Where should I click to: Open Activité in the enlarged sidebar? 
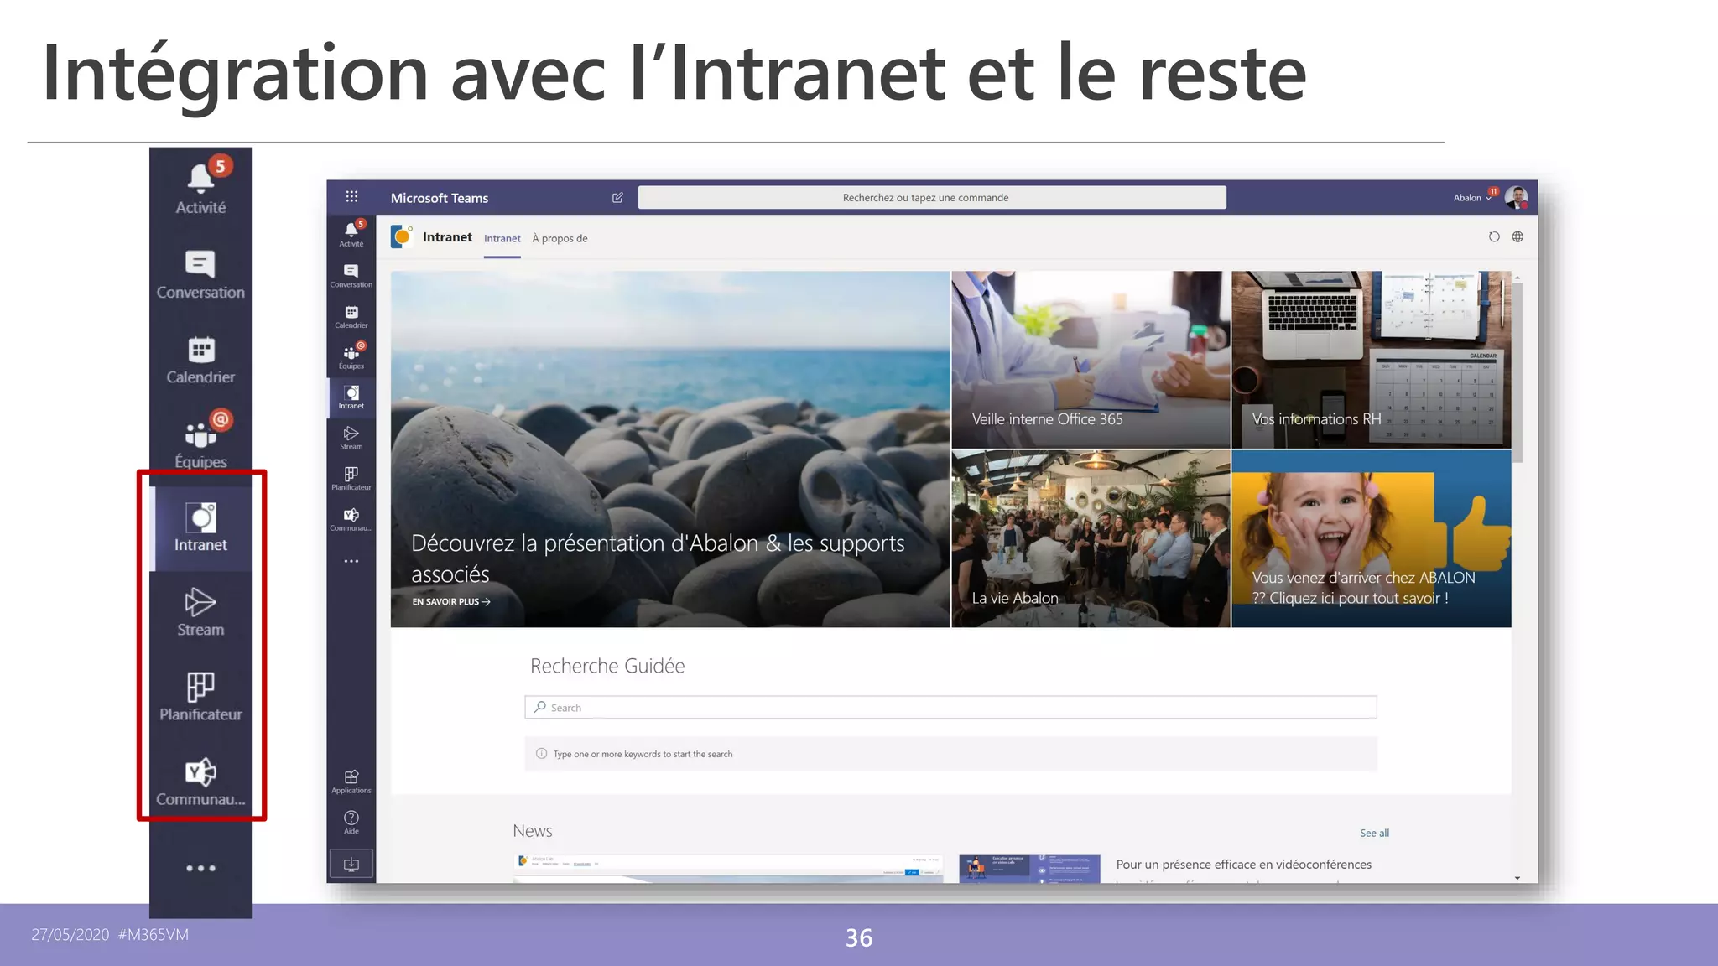tap(200, 190)
